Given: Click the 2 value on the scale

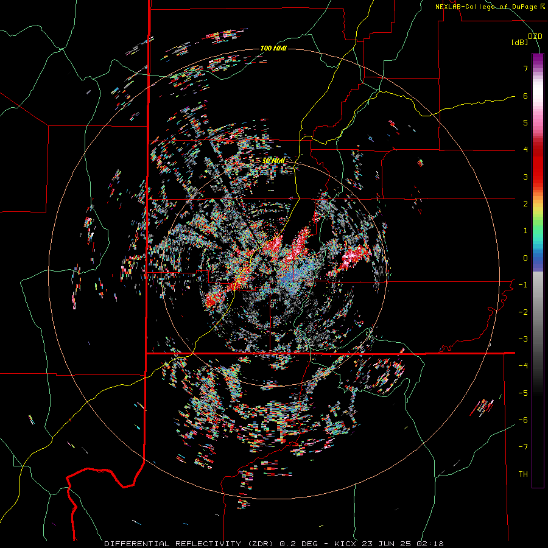Looking at the screenshot, I should (525, 204).
